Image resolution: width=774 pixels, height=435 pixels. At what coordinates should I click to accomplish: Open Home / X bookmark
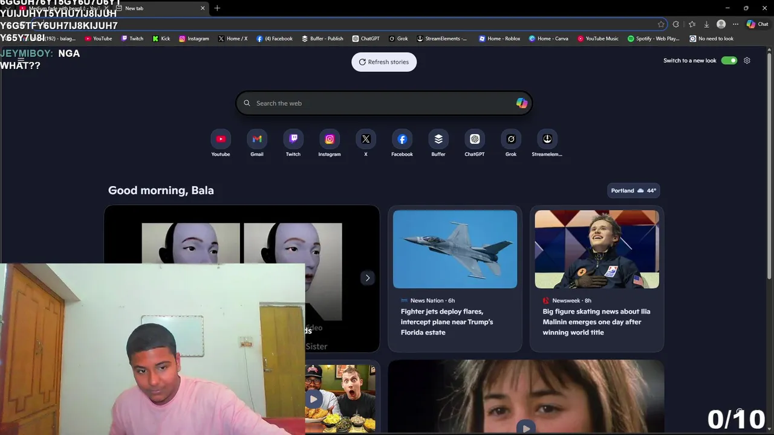click(x=233, y=39)
